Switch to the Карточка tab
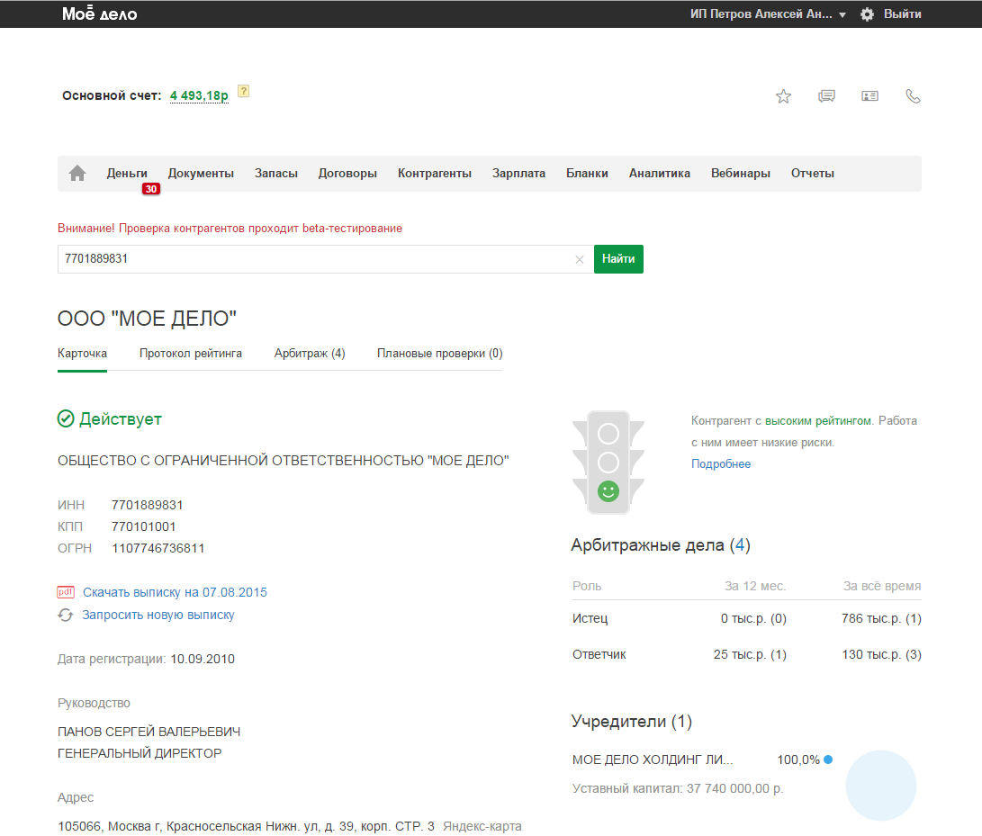The image size is (982, 836). click(82, 354)
